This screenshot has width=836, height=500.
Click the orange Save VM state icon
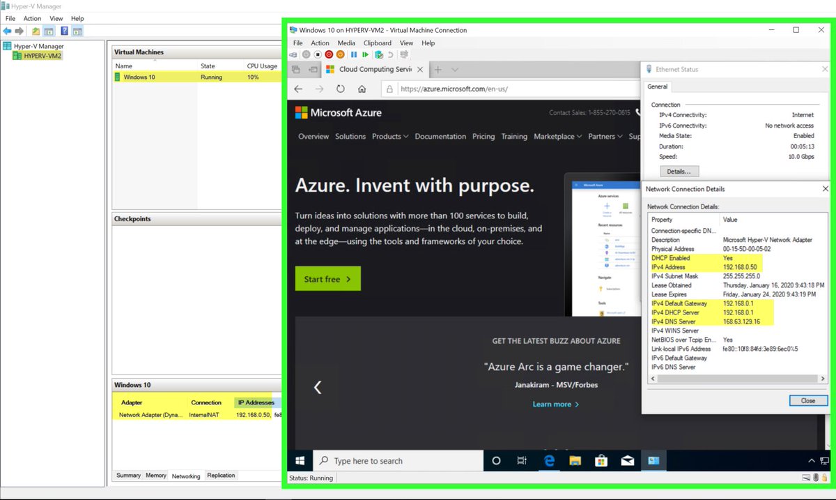coord(341,54)
